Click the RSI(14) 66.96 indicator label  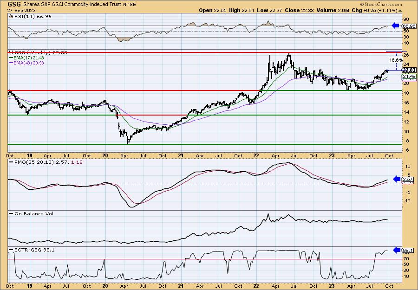pos(32,17)
